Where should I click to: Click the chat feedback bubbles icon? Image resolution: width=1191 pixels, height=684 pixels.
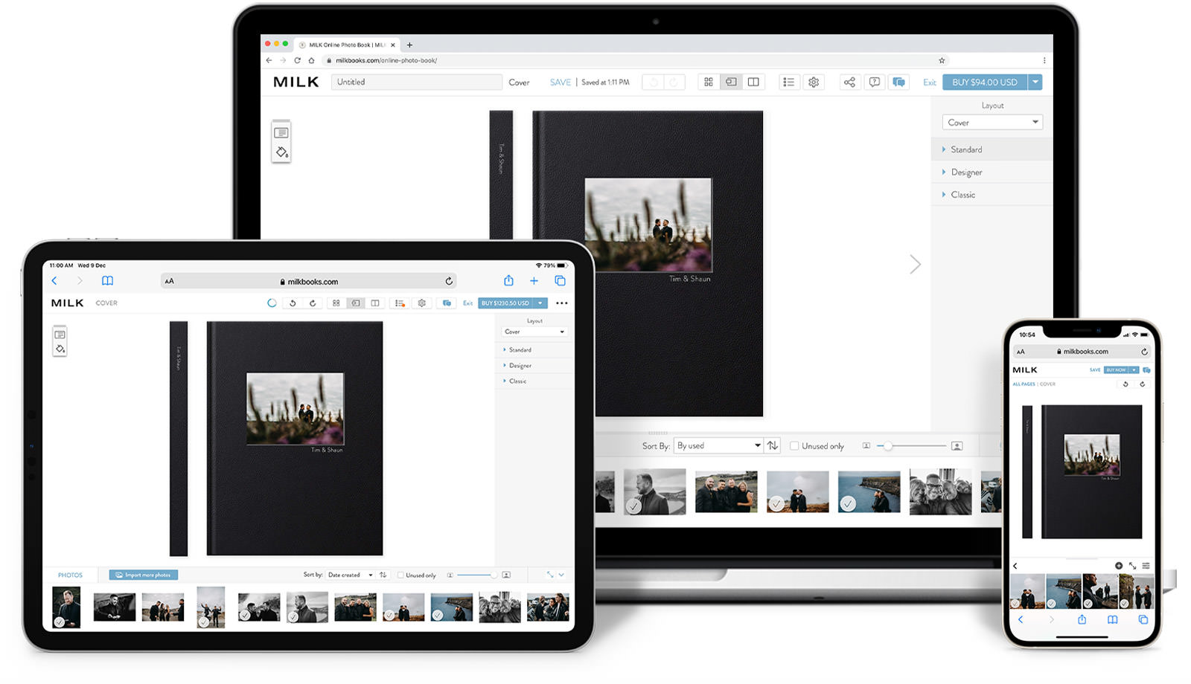(x=899, y=82)
